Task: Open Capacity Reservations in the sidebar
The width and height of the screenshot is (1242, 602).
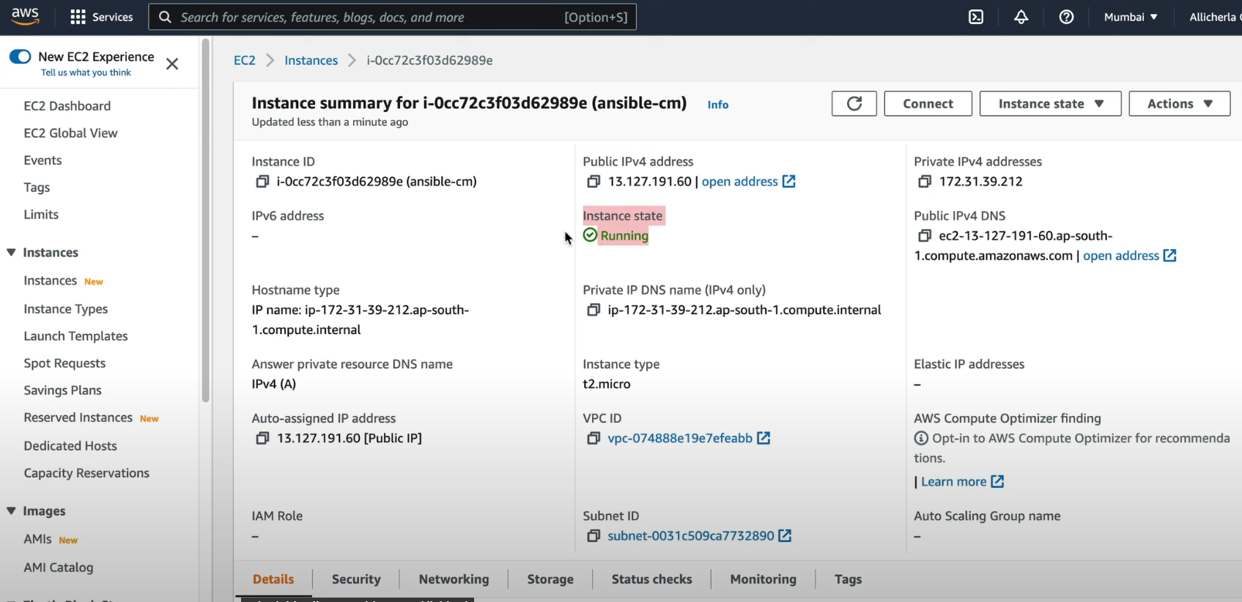Action: (x=86, y=473)
